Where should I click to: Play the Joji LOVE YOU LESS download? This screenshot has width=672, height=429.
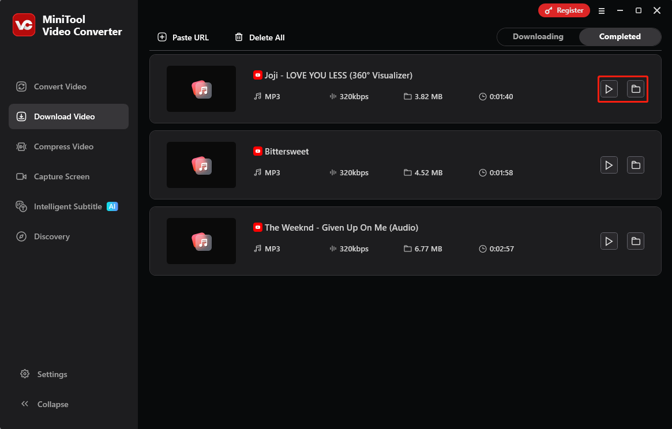tap(609, 89)
